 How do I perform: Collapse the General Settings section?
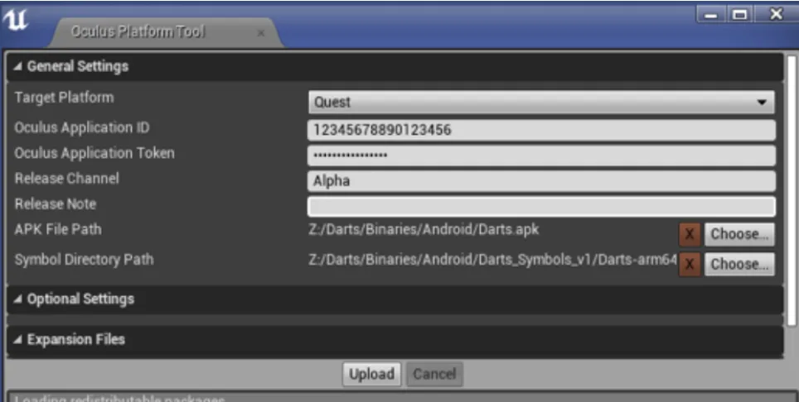(x=18, y=66)
